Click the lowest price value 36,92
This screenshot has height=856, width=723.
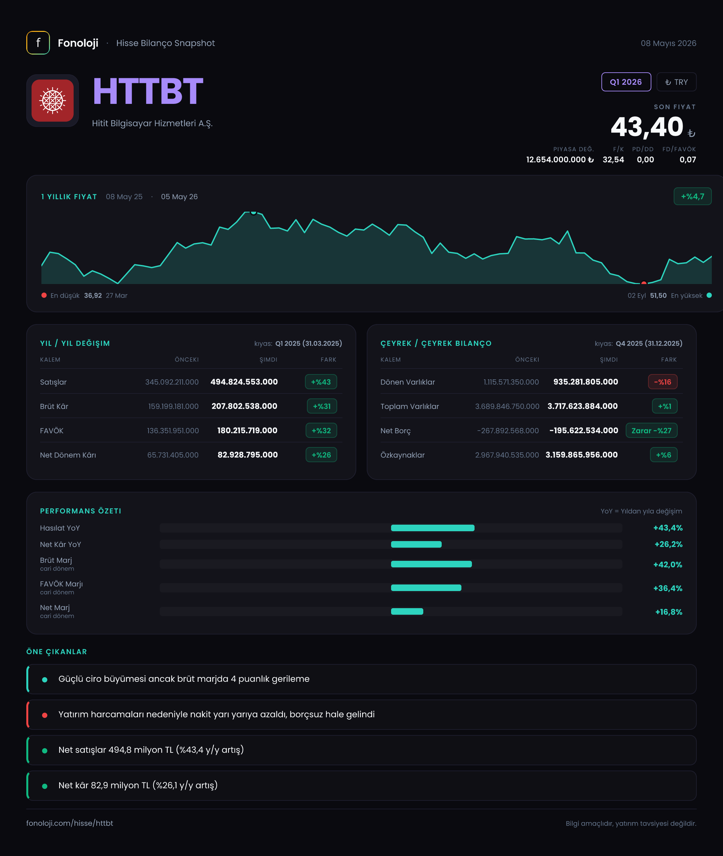coord(93,295)
